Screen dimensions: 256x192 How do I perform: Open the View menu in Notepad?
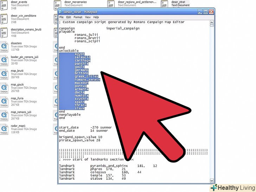pos(88,17)
